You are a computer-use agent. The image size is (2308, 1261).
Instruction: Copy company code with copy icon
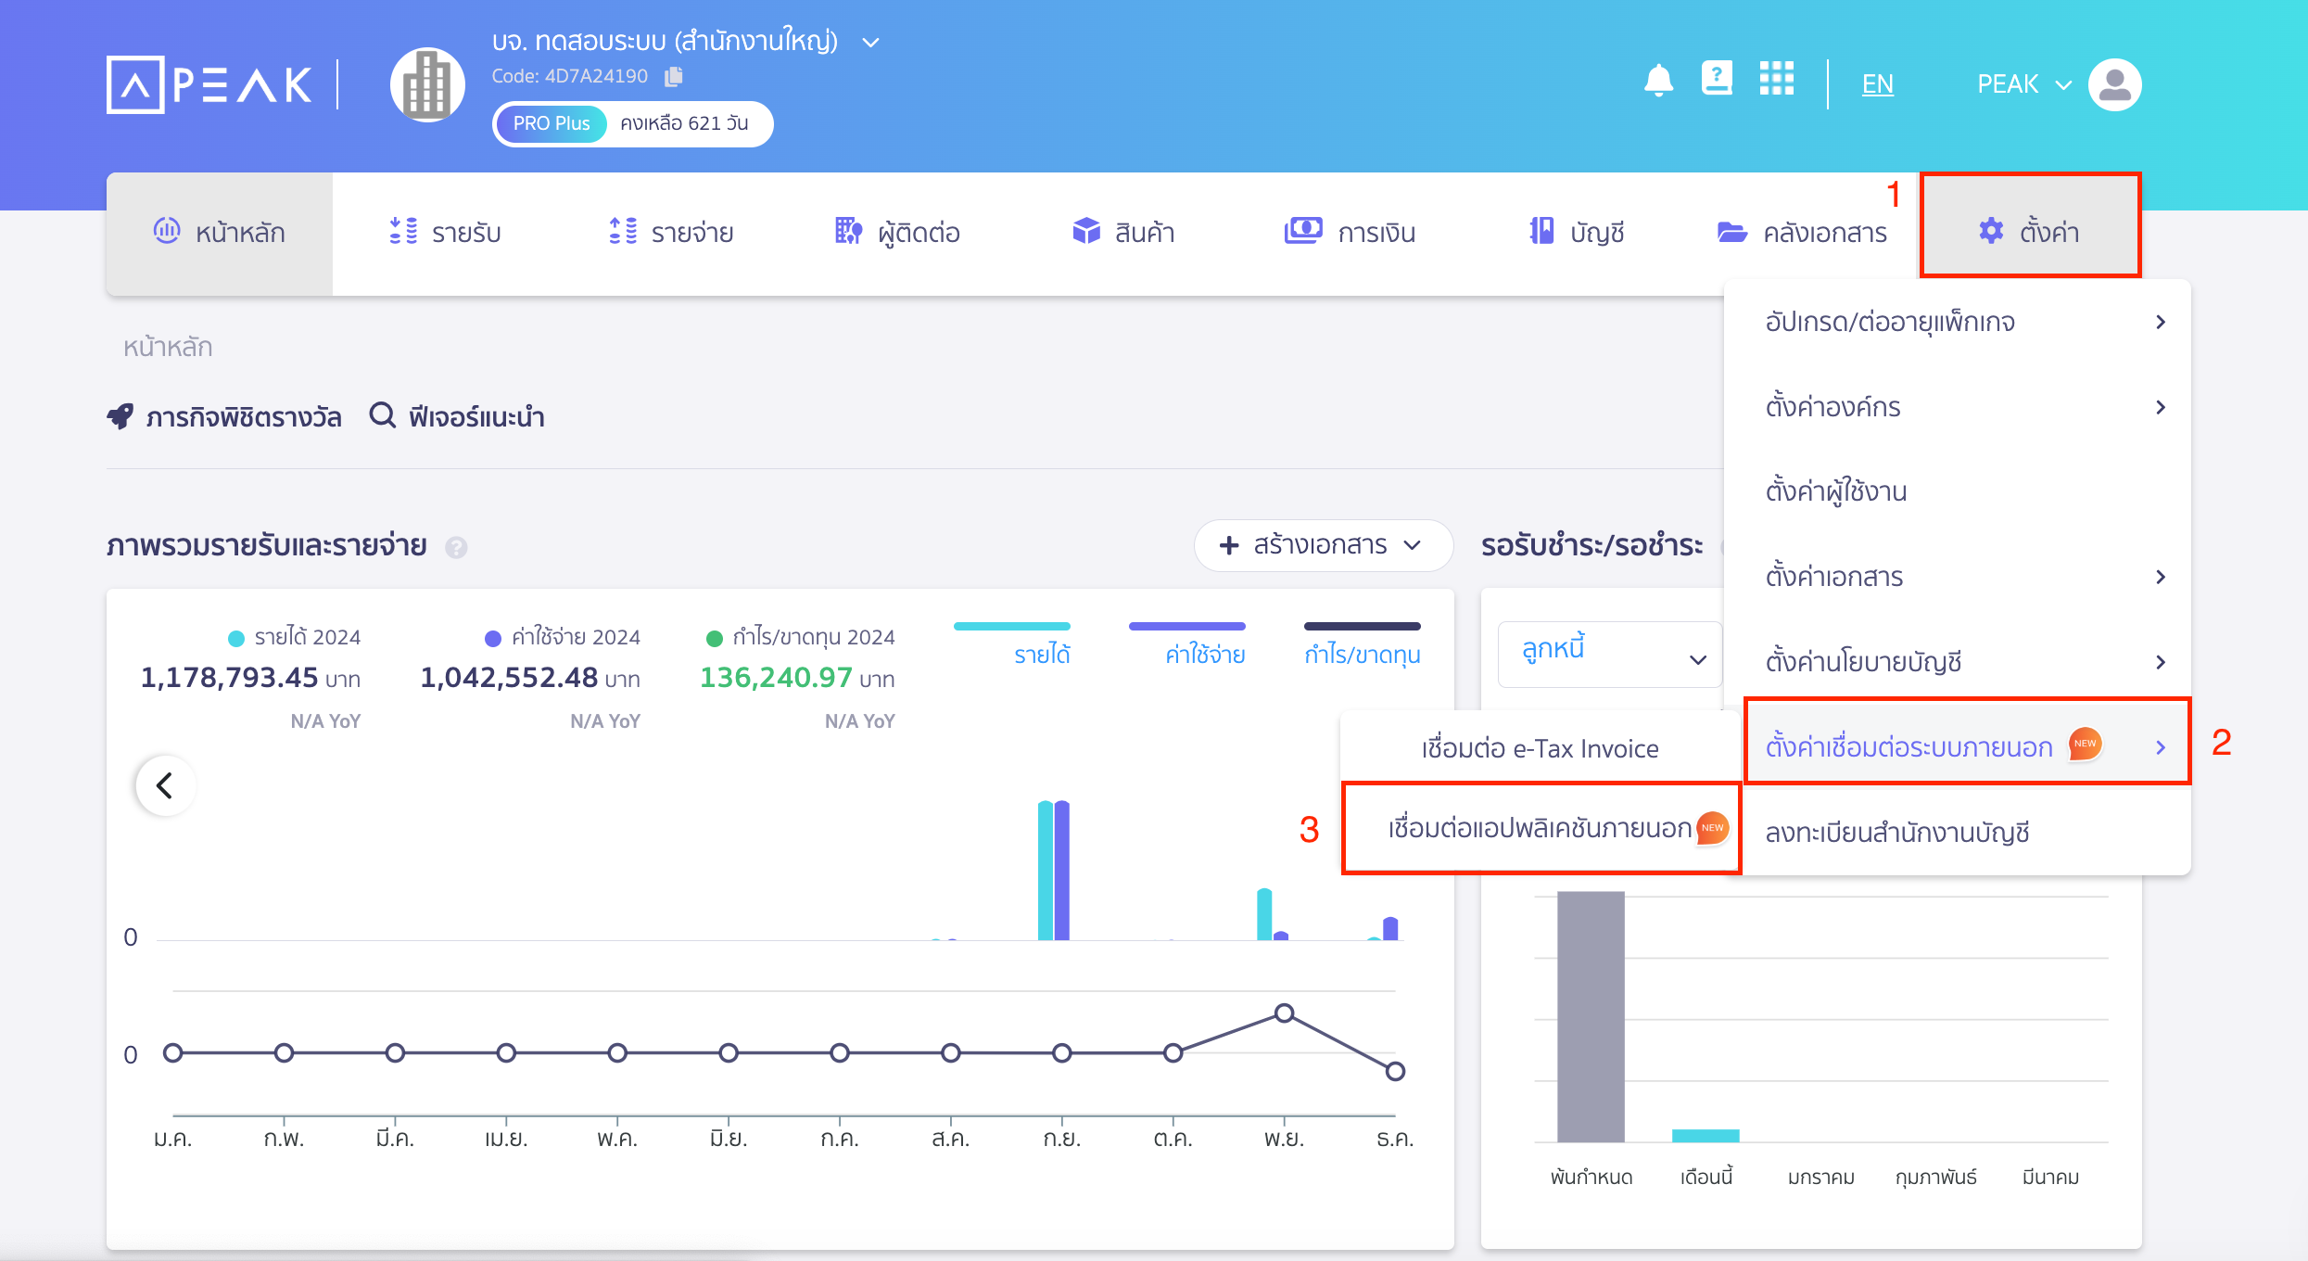(x=674, y=76)
